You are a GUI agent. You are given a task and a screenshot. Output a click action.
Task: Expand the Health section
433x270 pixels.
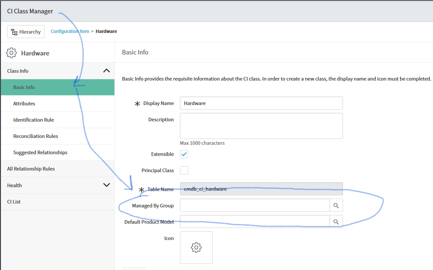coord(106,185)
